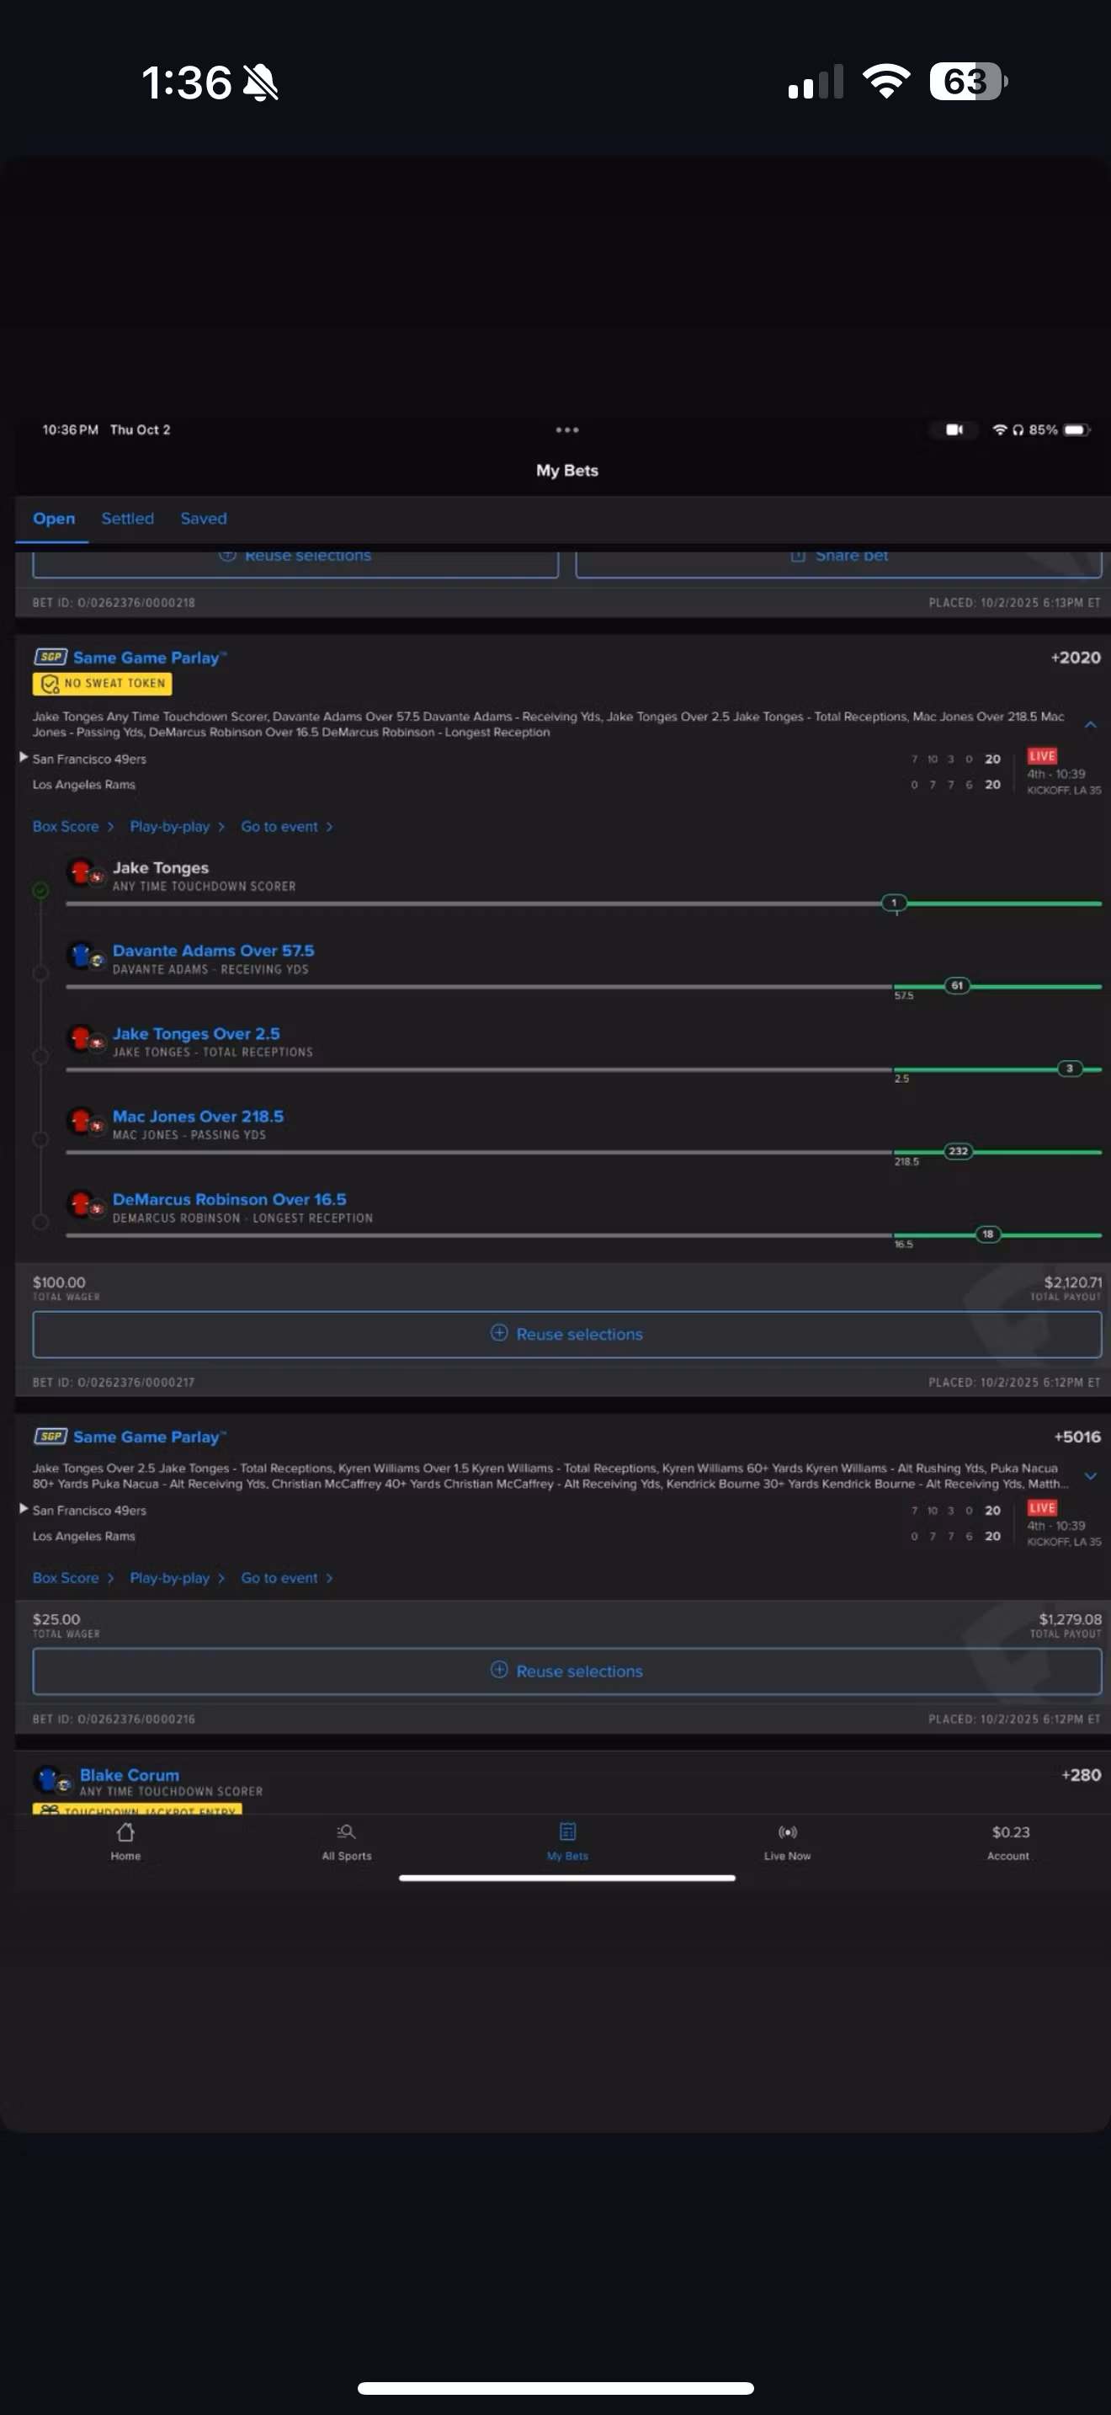
Task: Tap Davante Adams leg status circle
Action: coord(40,973)
